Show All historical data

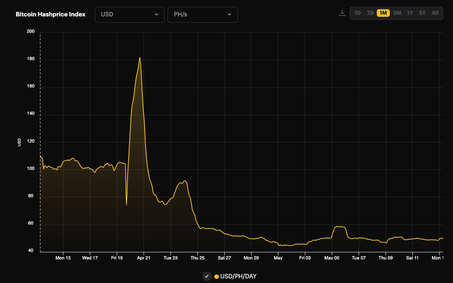pyautogui.click(x=434, y=13)
